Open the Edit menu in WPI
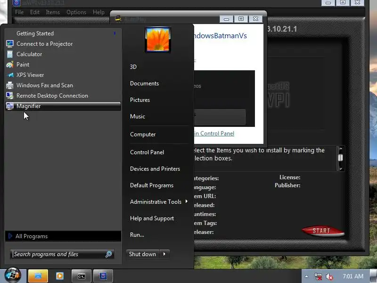Screen dimensions: 377x283 pyautogui.click(x=34, y=12)
